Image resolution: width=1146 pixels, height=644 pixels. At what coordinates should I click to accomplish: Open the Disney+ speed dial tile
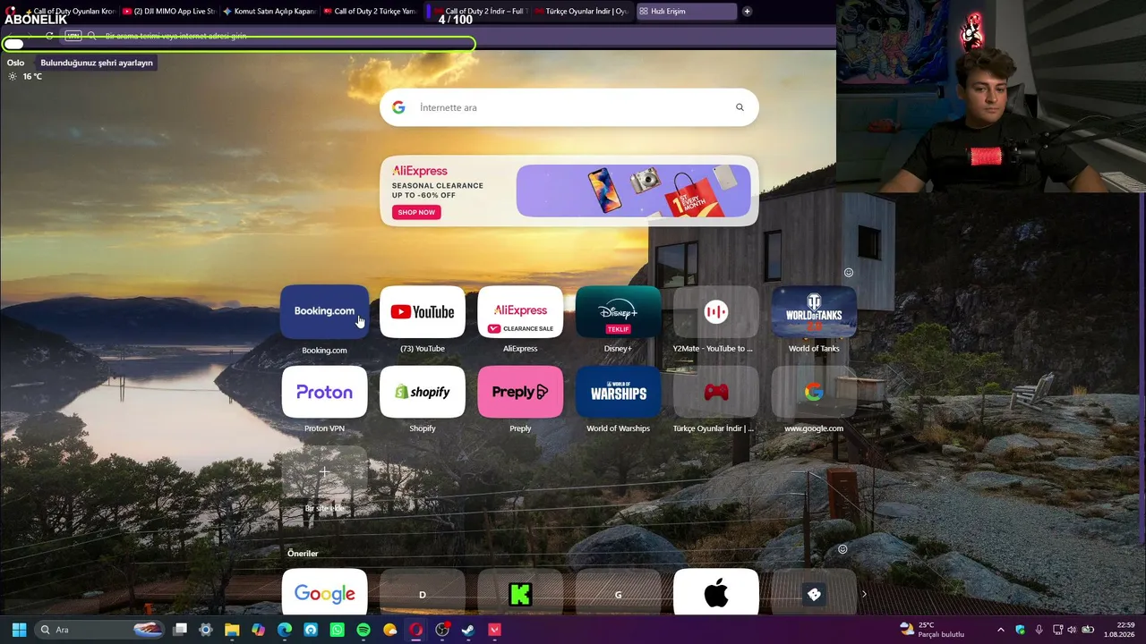point(618,311)
